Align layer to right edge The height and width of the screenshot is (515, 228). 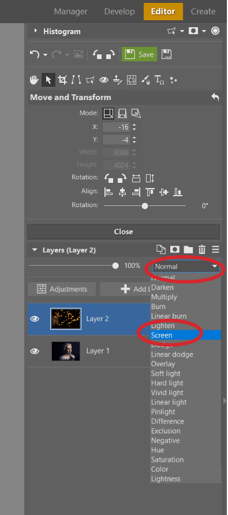[136, 192]
